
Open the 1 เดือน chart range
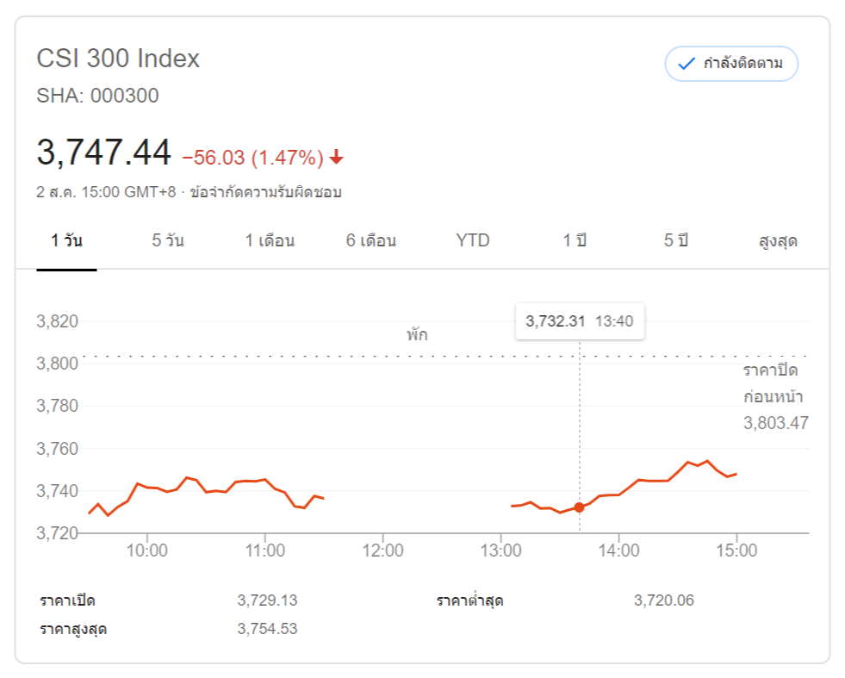(x=270, y=241)
